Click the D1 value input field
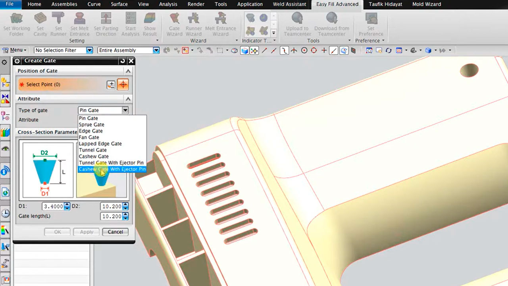Viewport: 508px width, 286px height. [x=53, y=206]
